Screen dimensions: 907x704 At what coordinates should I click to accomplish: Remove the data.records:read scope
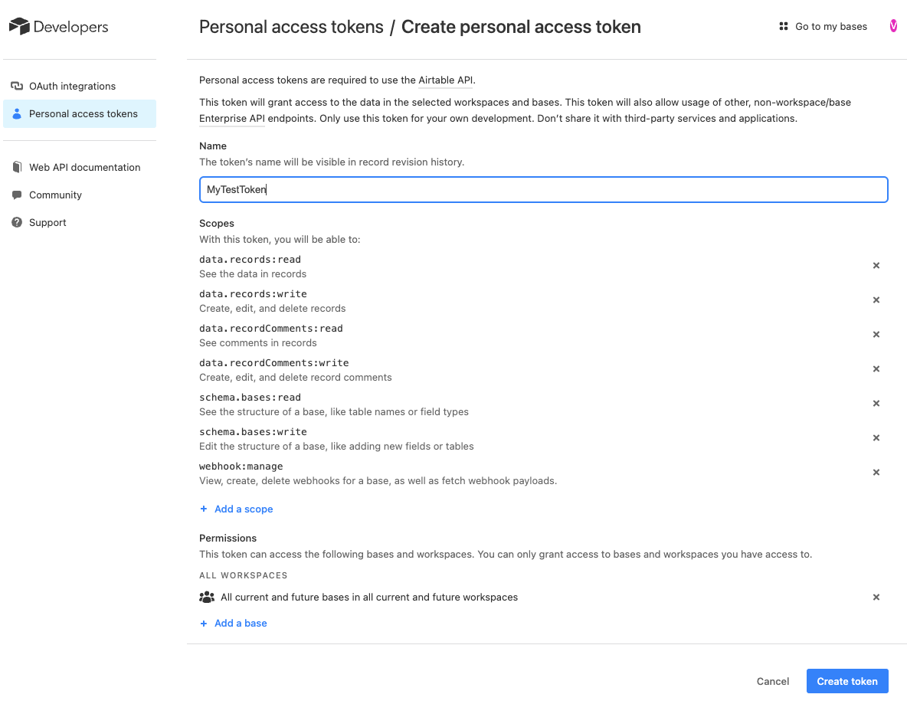(x=876, y=266)
